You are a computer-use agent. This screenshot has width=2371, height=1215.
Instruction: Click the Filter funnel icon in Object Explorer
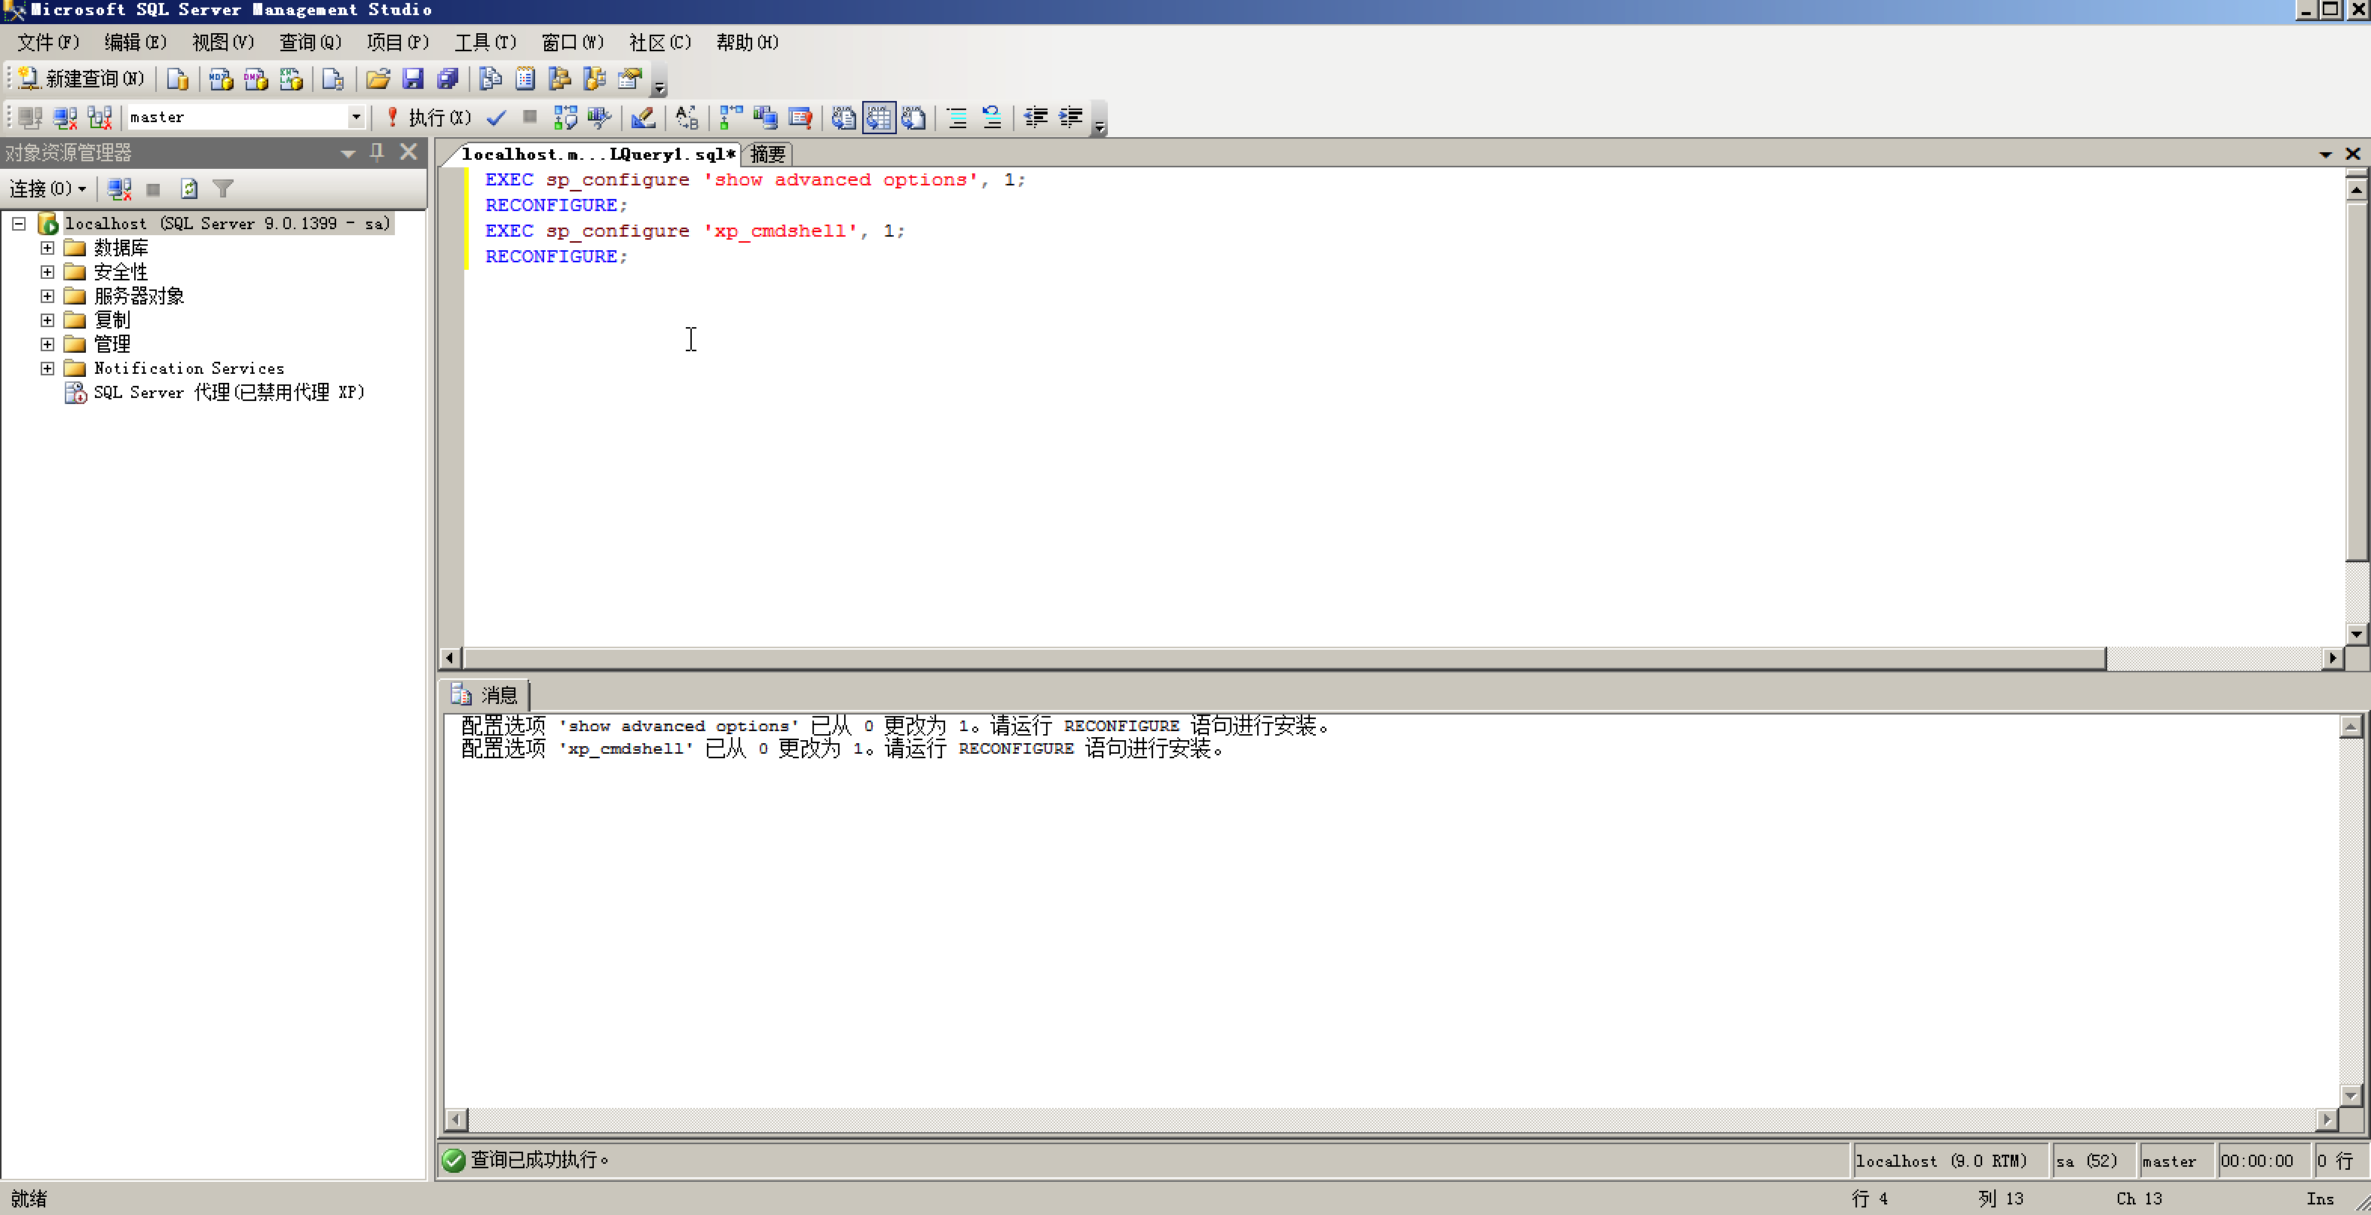[x=223, y=188]
